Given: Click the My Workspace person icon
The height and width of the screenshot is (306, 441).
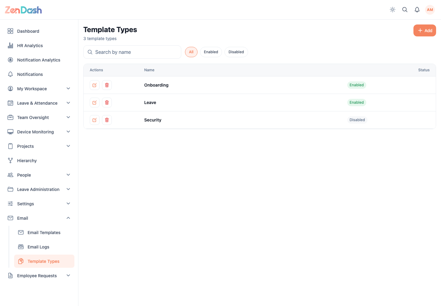Looking at the screenshot, I should pyautogui.click(x=10, y=89).
